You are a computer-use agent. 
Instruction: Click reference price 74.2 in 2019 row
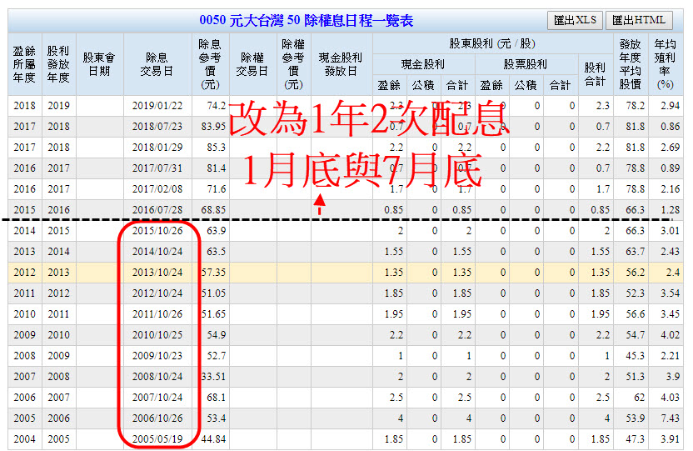[216, 106]
